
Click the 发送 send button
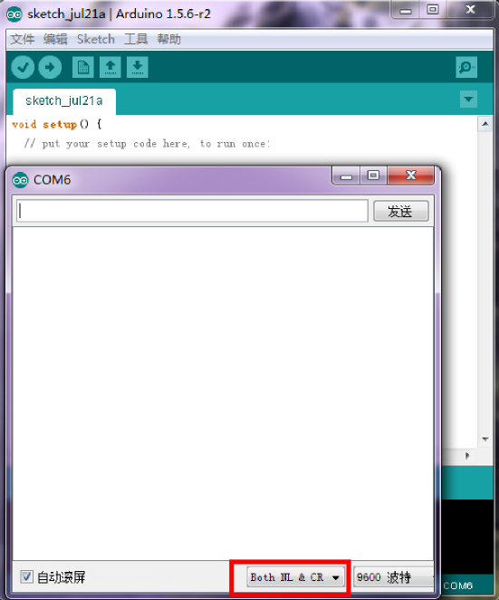pos(400,211)
